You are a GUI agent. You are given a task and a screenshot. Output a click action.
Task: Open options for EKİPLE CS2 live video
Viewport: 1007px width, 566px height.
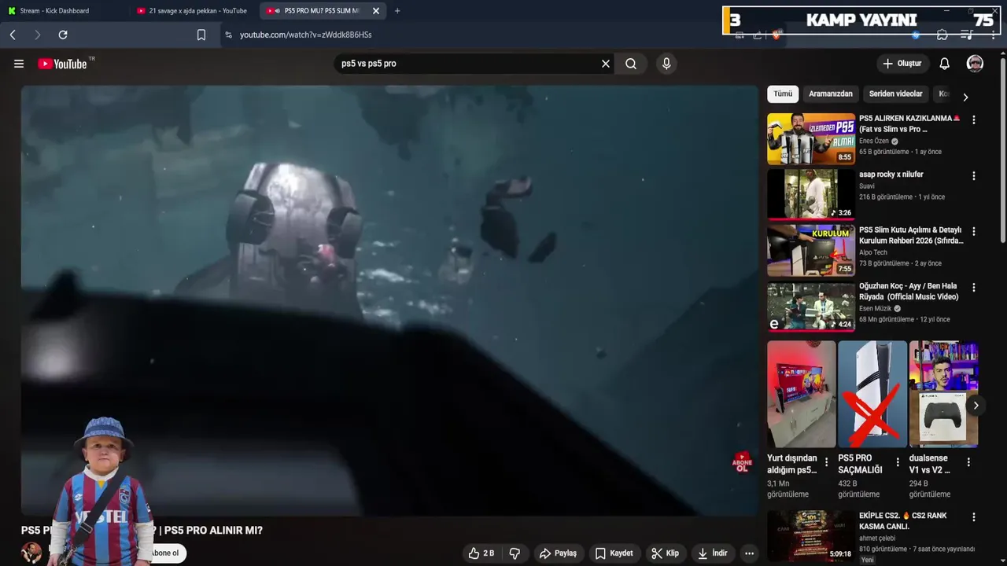click(x=974, y=517)
